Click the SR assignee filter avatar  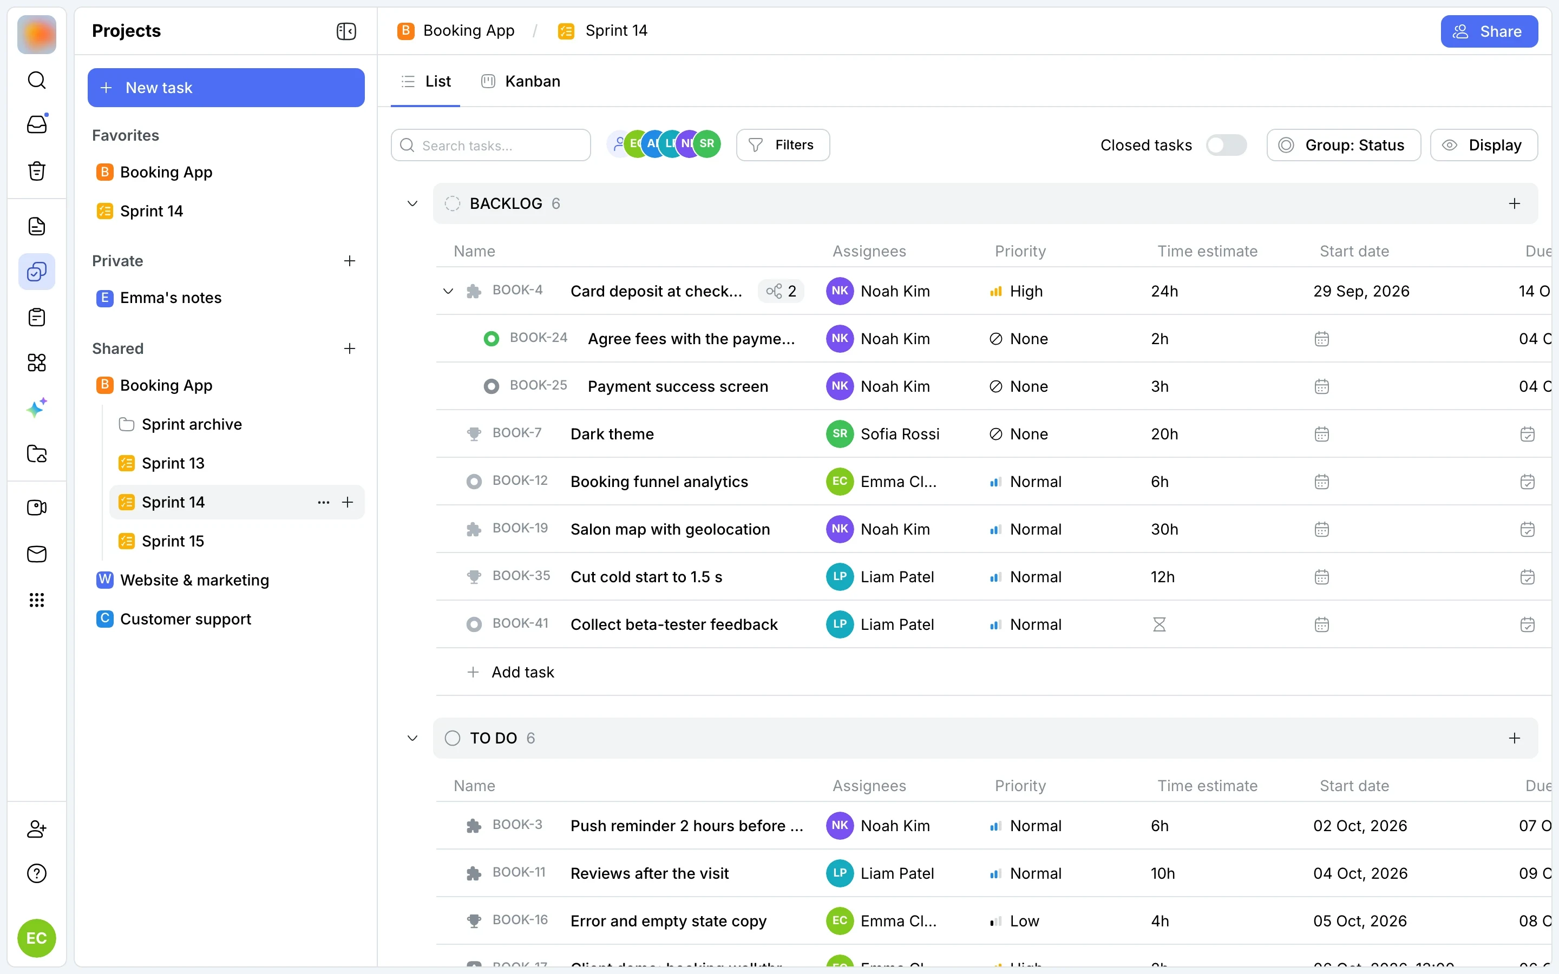[x=708, y=143]
